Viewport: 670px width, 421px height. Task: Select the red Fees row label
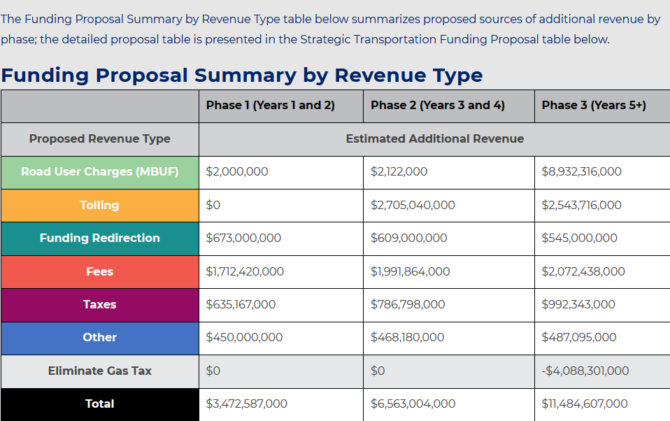coord(99,271)
